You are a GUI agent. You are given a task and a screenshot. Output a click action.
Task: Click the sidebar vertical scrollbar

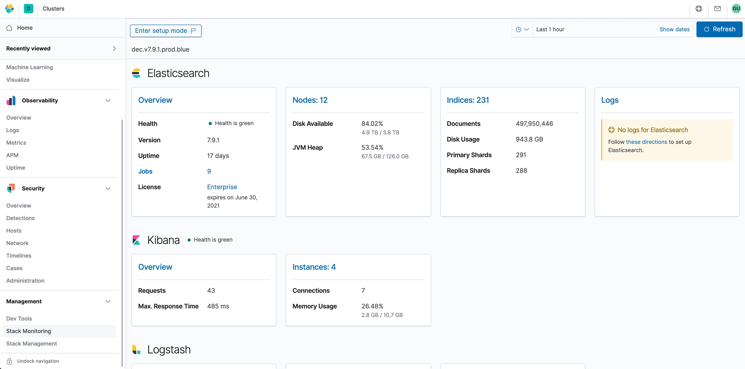(x=122, y=242)
